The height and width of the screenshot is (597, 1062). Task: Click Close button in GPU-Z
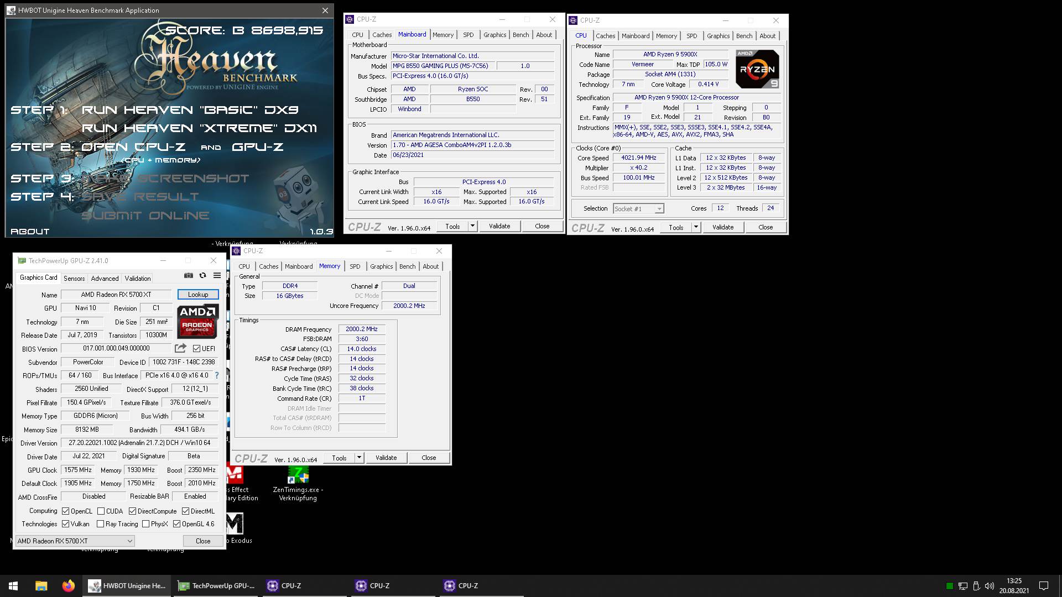(203, 541)
